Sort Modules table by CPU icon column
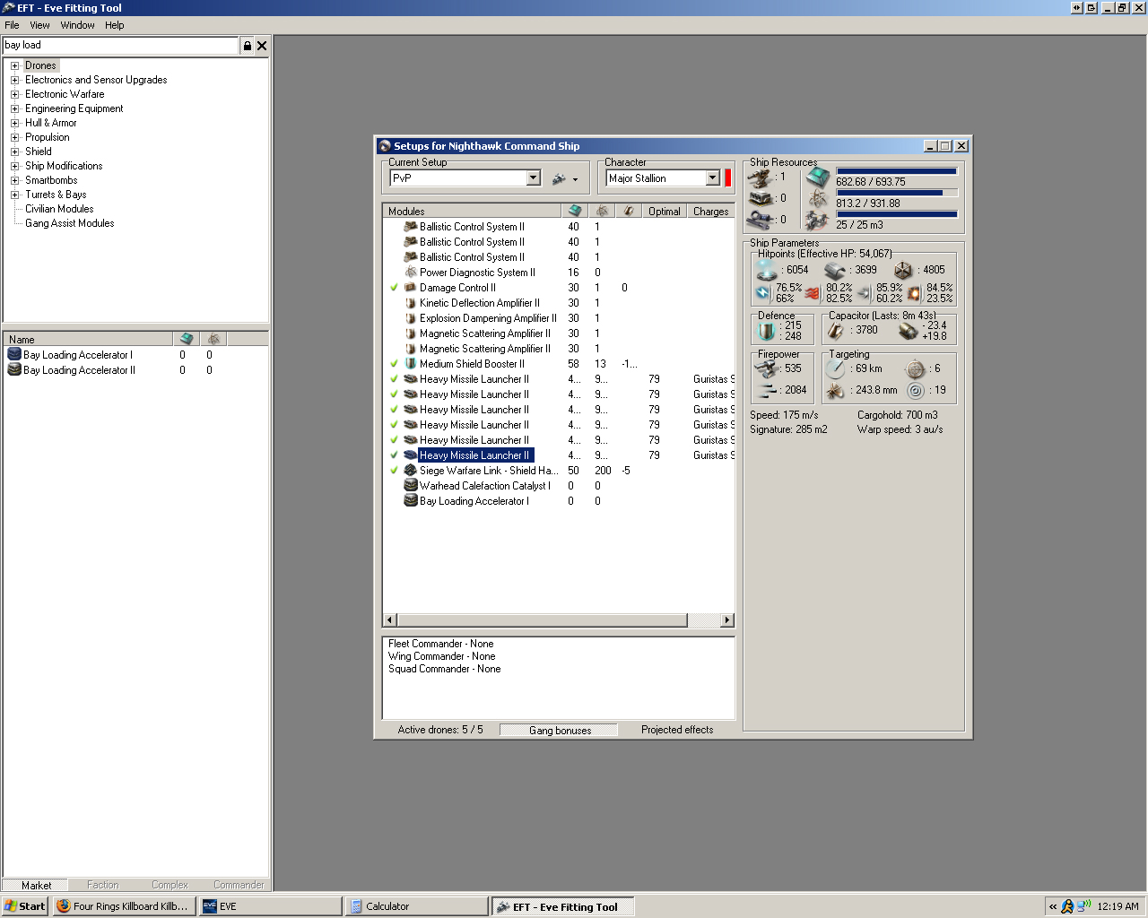This screenshot has width=1148, height=918. click(x=575, y=211)
